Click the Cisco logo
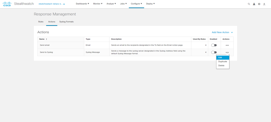The width and height of the screenshot is (271, 122). pos(7,4)
